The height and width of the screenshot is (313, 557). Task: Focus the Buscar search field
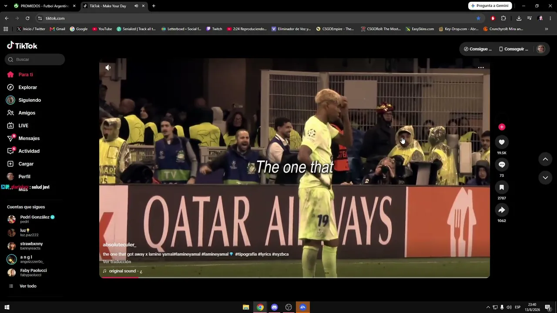pyautogui.click(x=35, y=60)
